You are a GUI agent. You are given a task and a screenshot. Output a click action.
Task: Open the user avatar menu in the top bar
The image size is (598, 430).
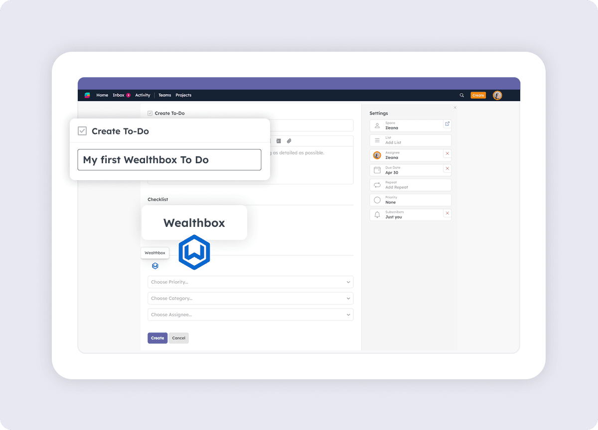pyautogui.click(x=497, y=95)
